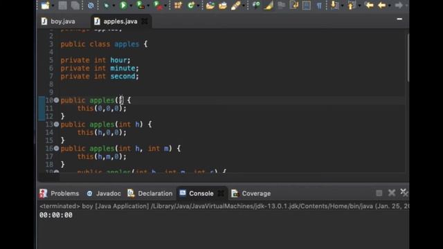443x249 pixels.
Task: Open the Problems tab
Action: [60, 194]
